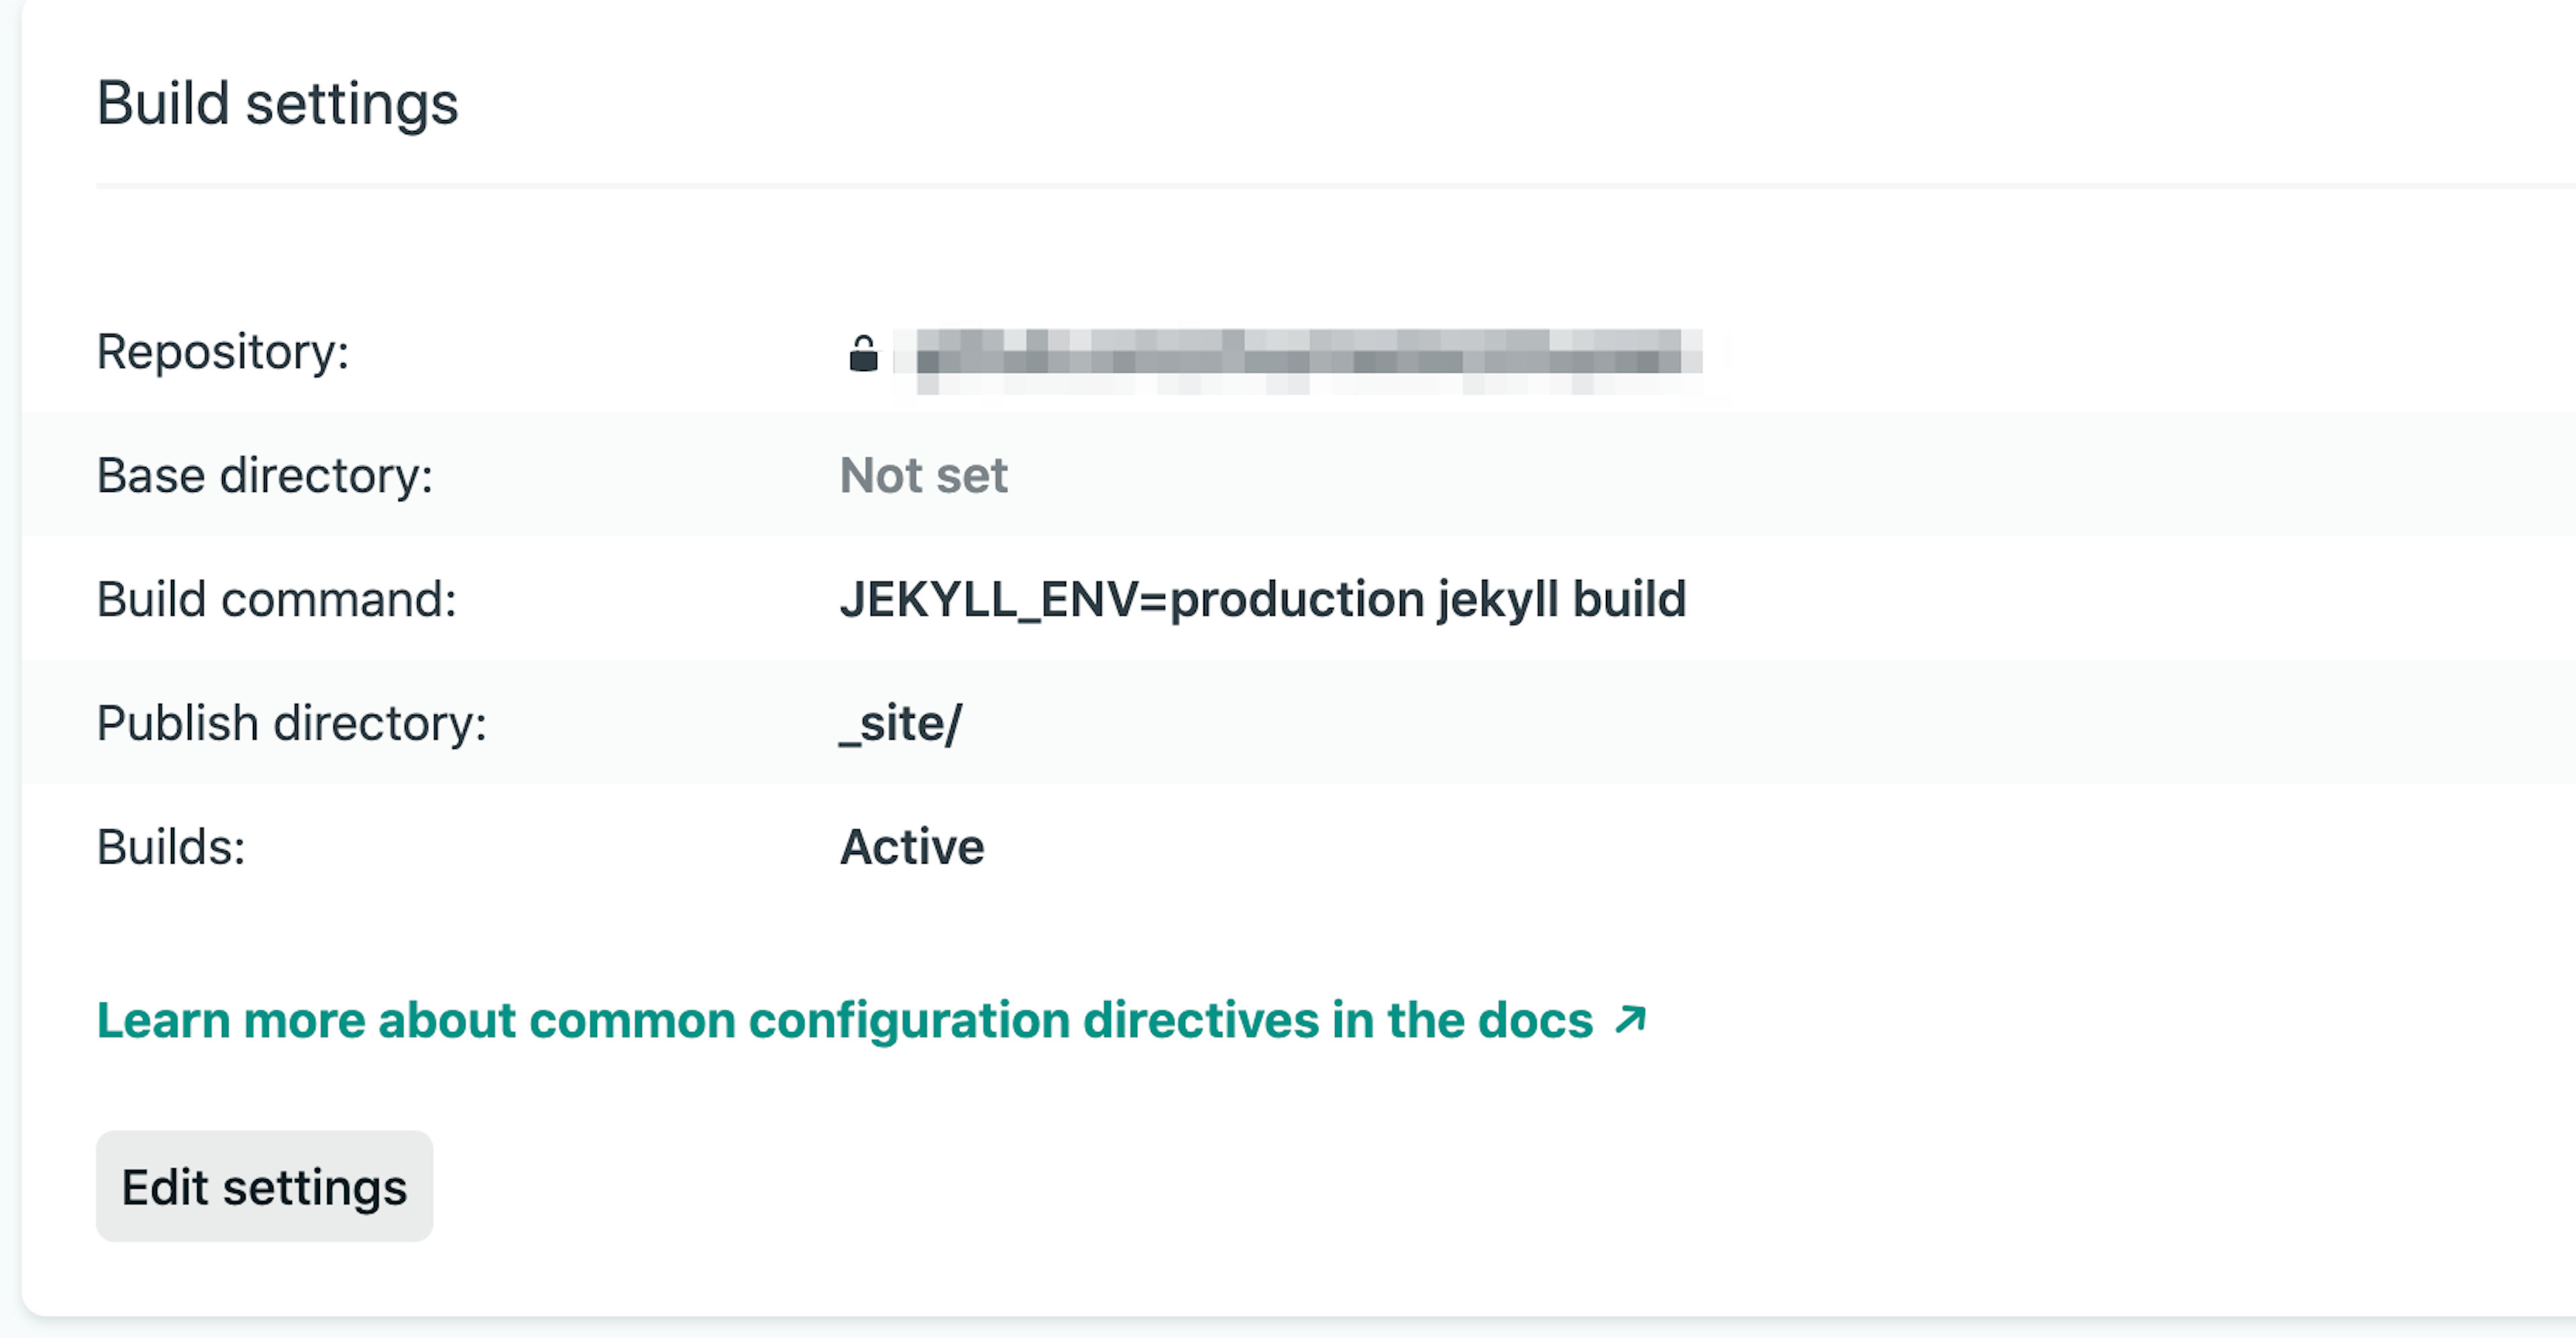Click Learn more at start of link

click(x=230, y=1021)
